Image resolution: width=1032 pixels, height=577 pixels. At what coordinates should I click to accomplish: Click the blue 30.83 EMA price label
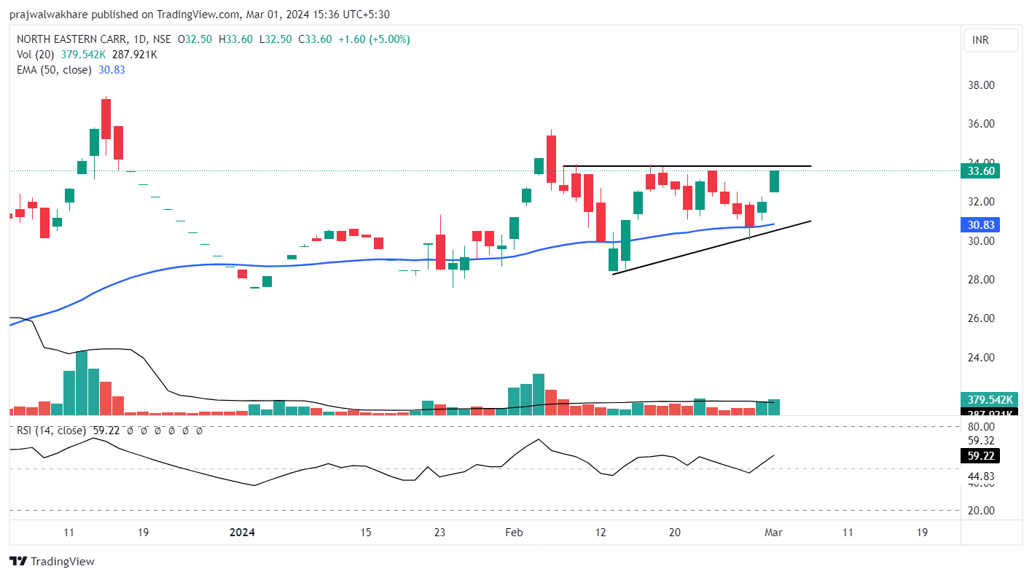(980, 225)
